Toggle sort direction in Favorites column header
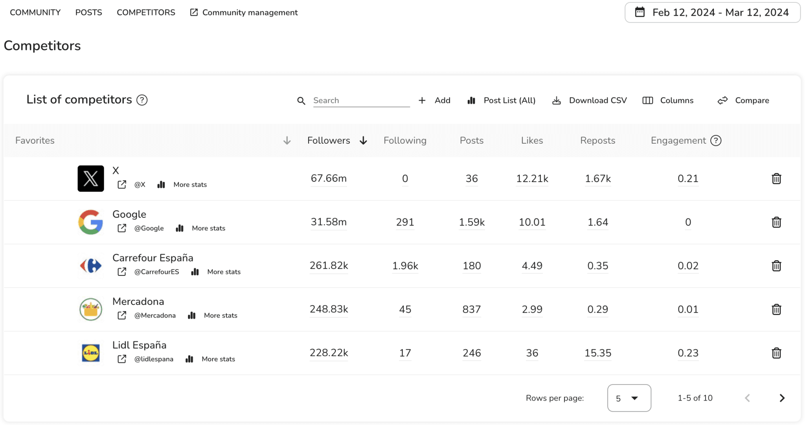The image size is (805, 425). pyautogui.click(x=287, y=140)
